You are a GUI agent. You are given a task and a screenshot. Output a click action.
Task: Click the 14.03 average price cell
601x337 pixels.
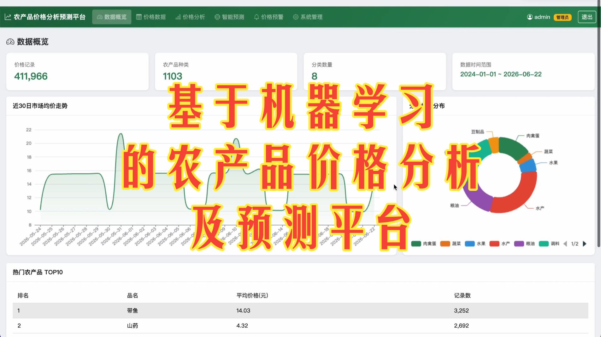point(243,311)
